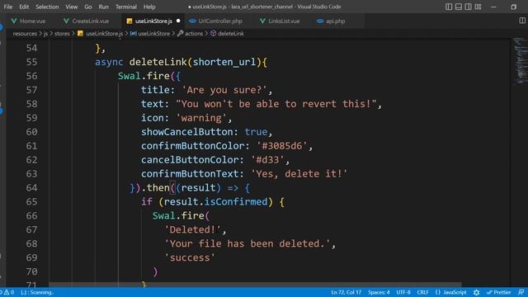
Task: Click the Prettier status bar item
Action: [498, 292]
